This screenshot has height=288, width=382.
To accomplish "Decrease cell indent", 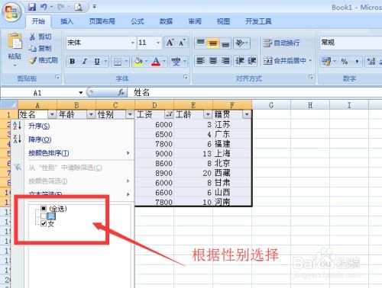I will [x=240, y=61].
